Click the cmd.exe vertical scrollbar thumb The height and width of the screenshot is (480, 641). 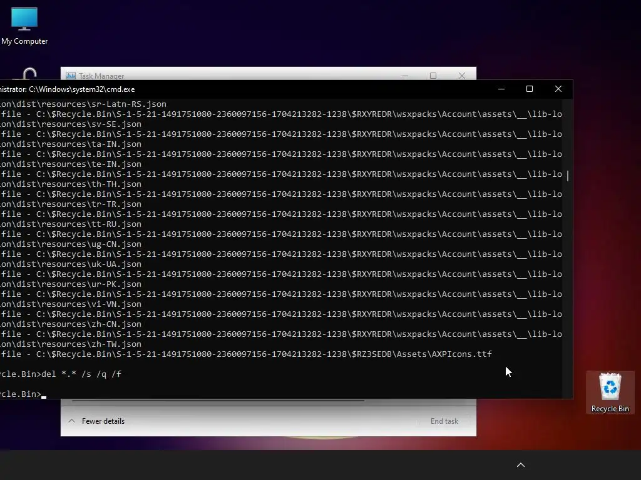pos(567,176)
